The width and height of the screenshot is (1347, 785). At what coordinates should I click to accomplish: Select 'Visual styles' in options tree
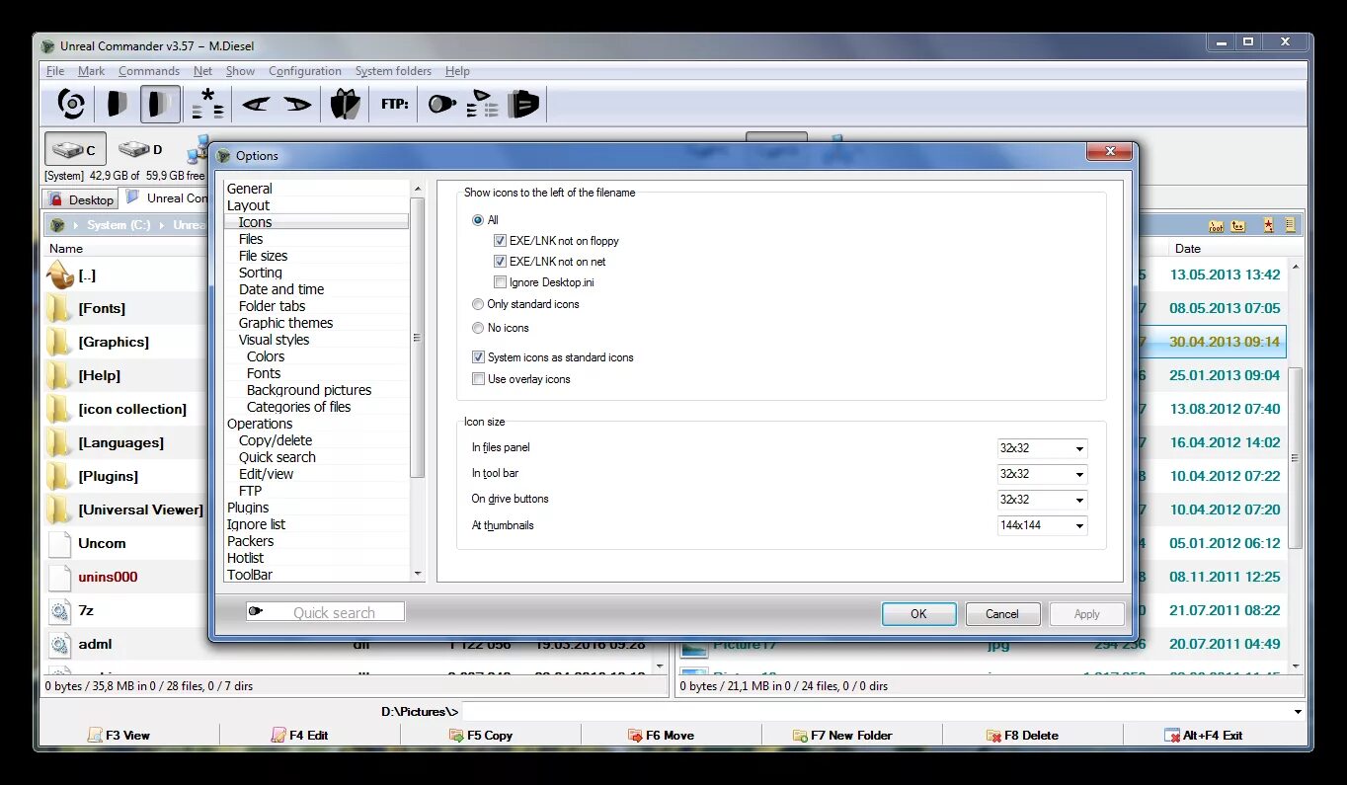click(274, 340)
